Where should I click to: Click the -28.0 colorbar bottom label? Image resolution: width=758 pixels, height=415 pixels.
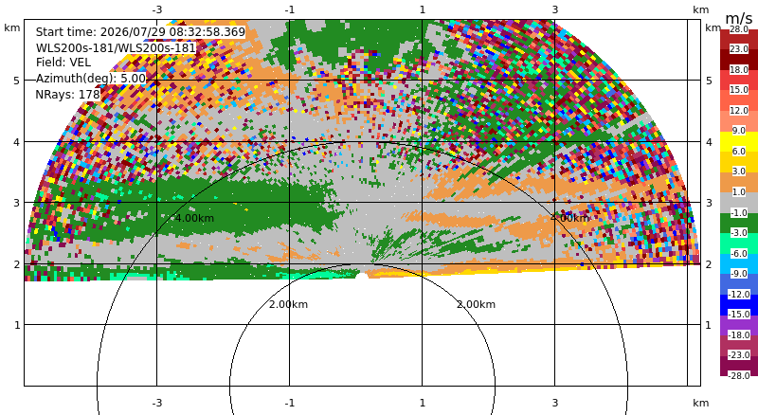[739, 375]
